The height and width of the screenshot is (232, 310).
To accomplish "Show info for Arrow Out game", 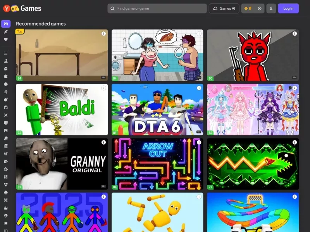I will tap(199, 142).
